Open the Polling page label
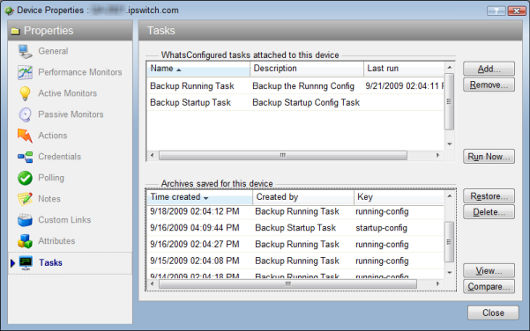Viewport: 530px width, 331px height. point(51,178)
